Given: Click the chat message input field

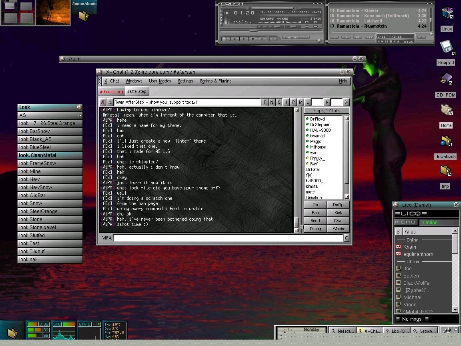Looking at the screenshot, I should point(228,238).
